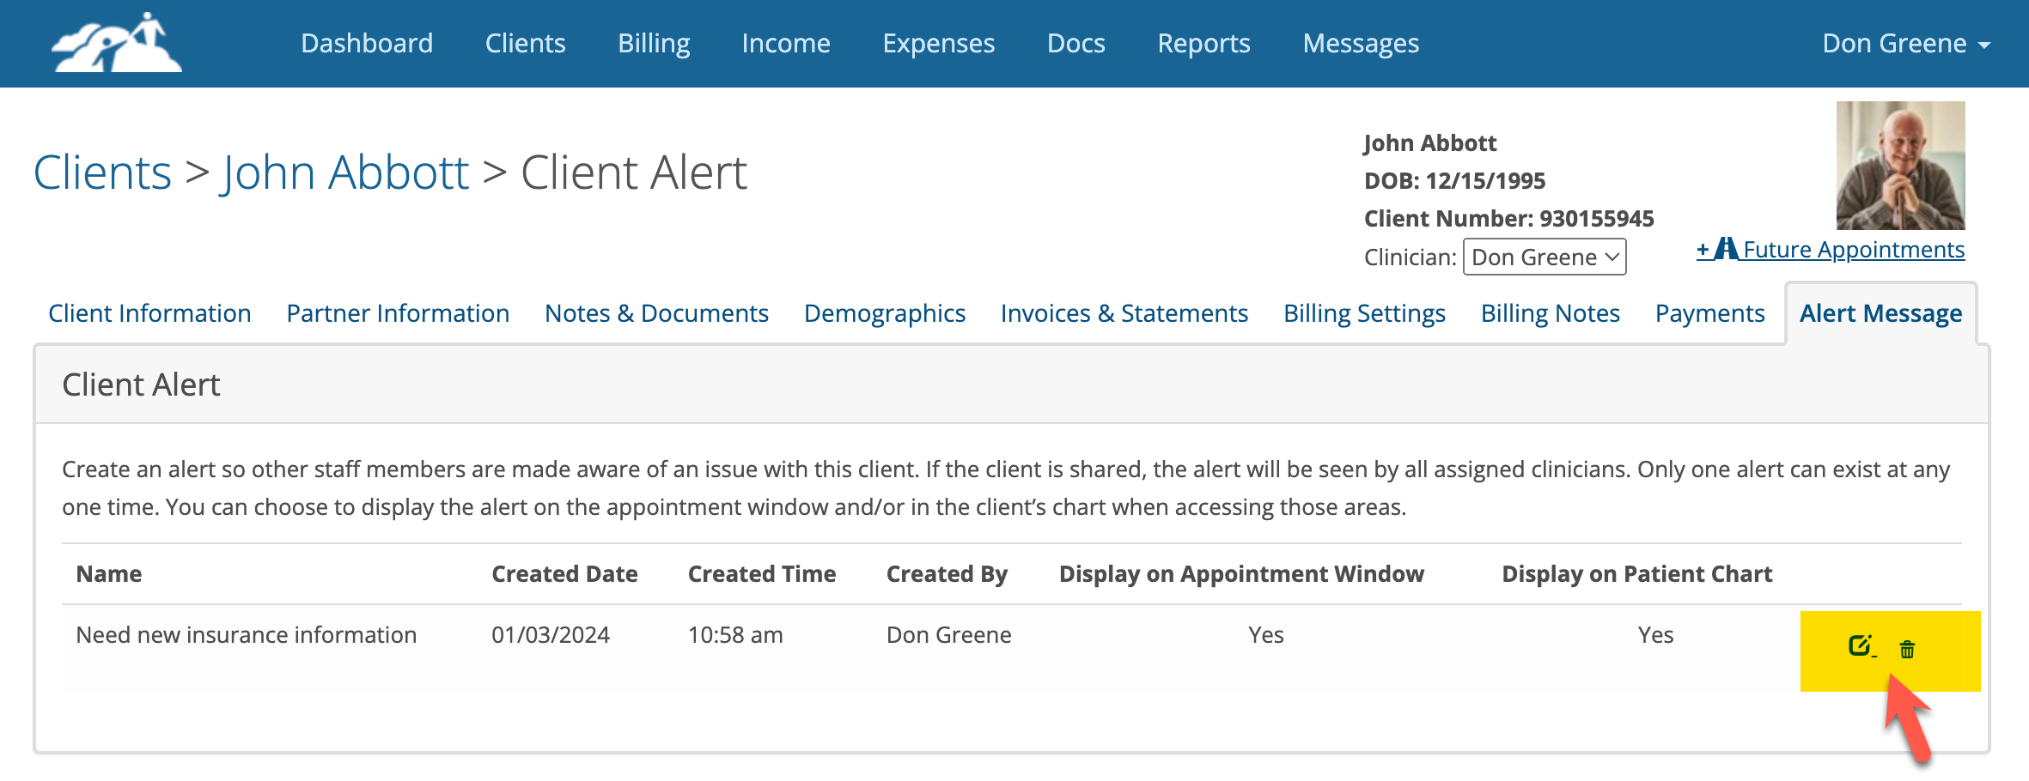Click the Created Time column header
The width and height of the screenshot is (2029, 781).
pyautogui.click(x=762, y=574)
